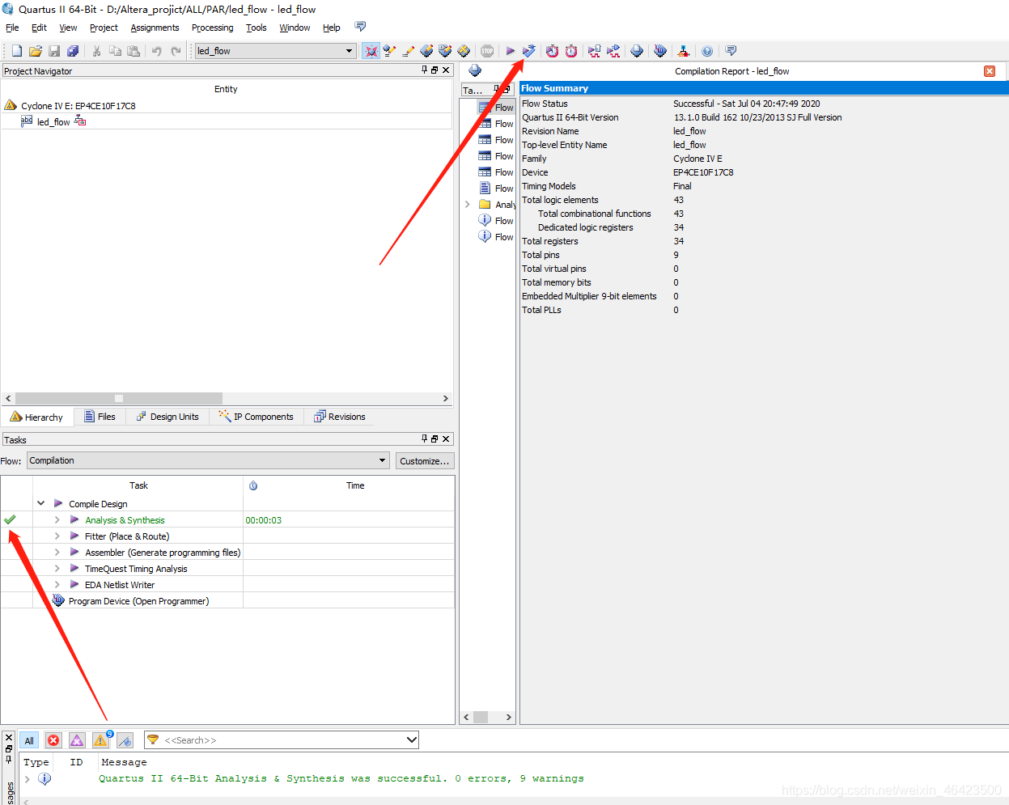Expand the Analysis & Synthesis task

click(x=57, y=519)
